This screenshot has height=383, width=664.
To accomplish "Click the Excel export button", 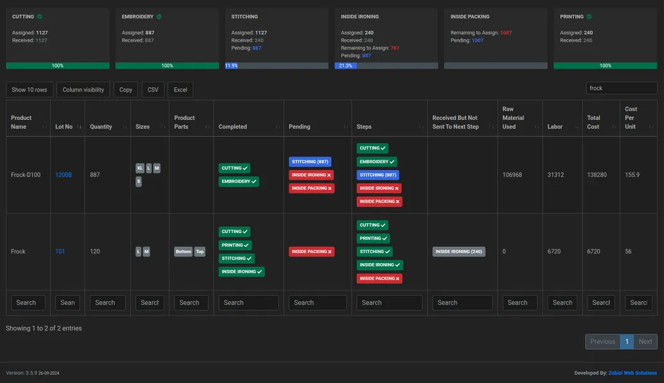I will tap(180, 90).
